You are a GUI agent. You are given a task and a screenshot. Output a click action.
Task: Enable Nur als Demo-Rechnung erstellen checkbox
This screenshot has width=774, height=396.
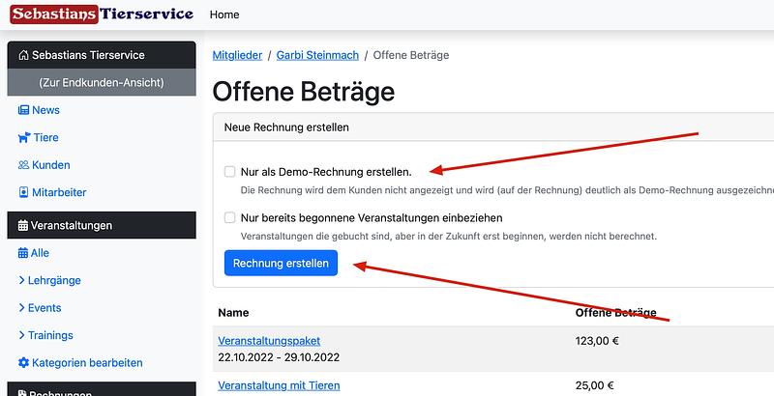[x=229, y=171]
